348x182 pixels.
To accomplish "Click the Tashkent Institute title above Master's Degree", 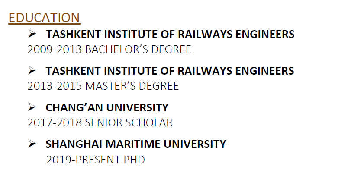I will click(170, 71).
